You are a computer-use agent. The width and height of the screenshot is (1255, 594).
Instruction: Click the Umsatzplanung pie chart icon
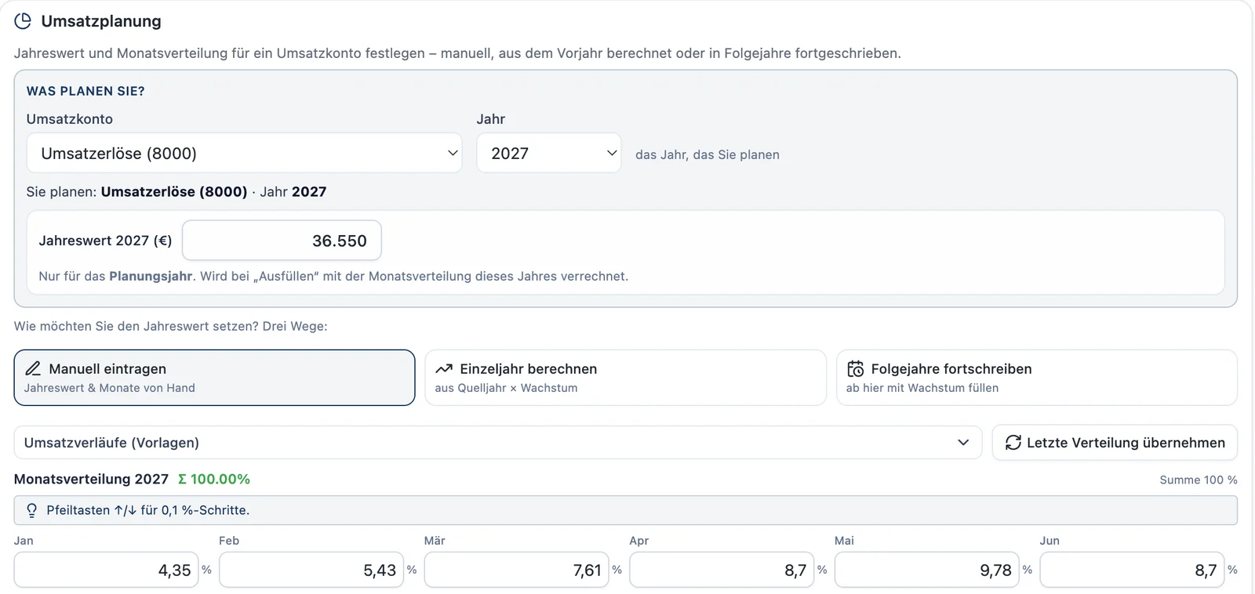pyautogui.click(x=23, y=21)
